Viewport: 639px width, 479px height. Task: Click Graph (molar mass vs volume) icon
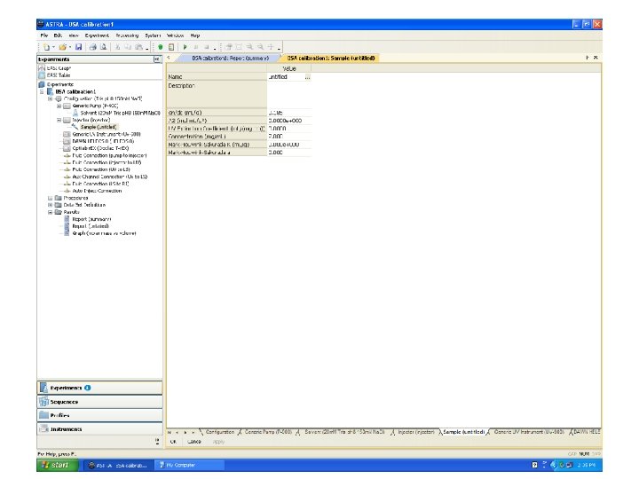point(67,233)
